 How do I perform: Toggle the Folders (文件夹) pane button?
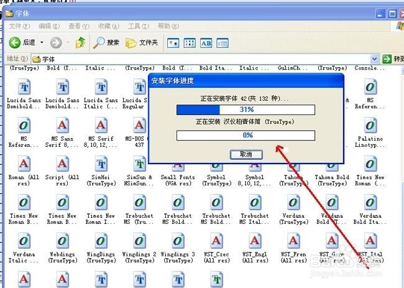[x=142, y=42]
